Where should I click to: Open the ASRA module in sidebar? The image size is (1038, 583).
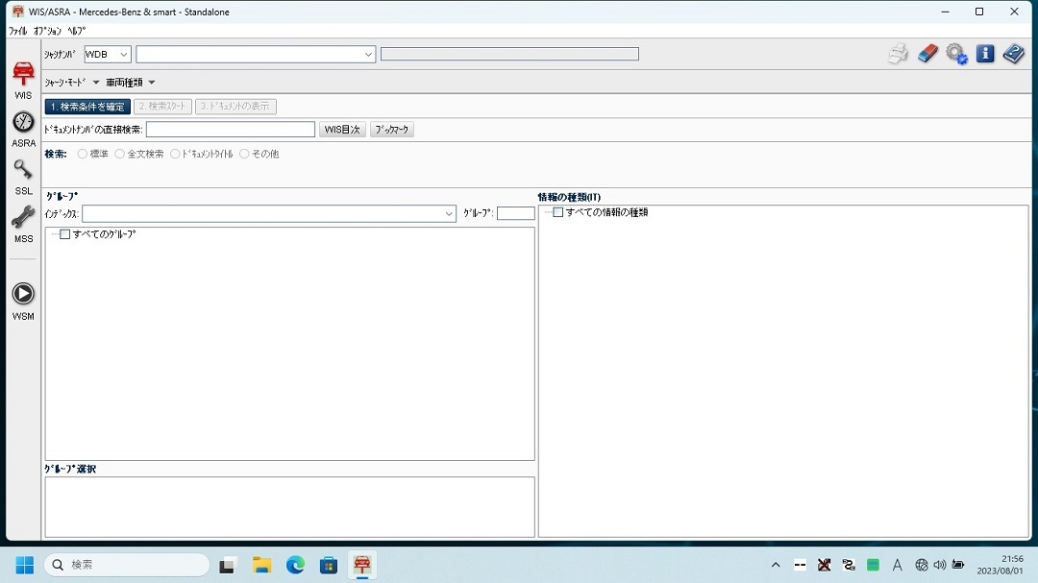pos(23,124)
